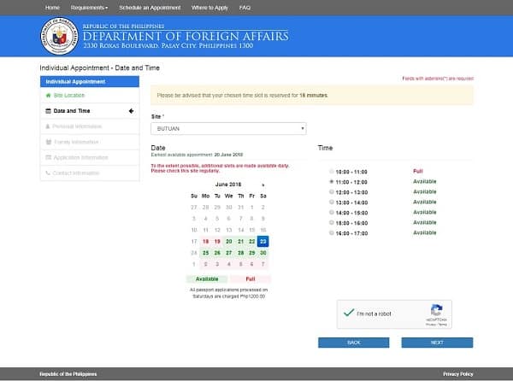This screenshot has width=513, height=381.
Task: Go to next month using calendar arrow
Action: pos(263,185)
